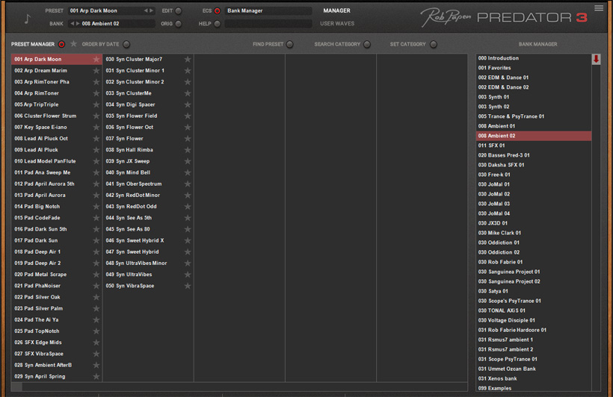The width and height of the screenshot is (613, 397).
Task: Favorite the 001 Arp Dark Moon preset star
Action: 96,60
